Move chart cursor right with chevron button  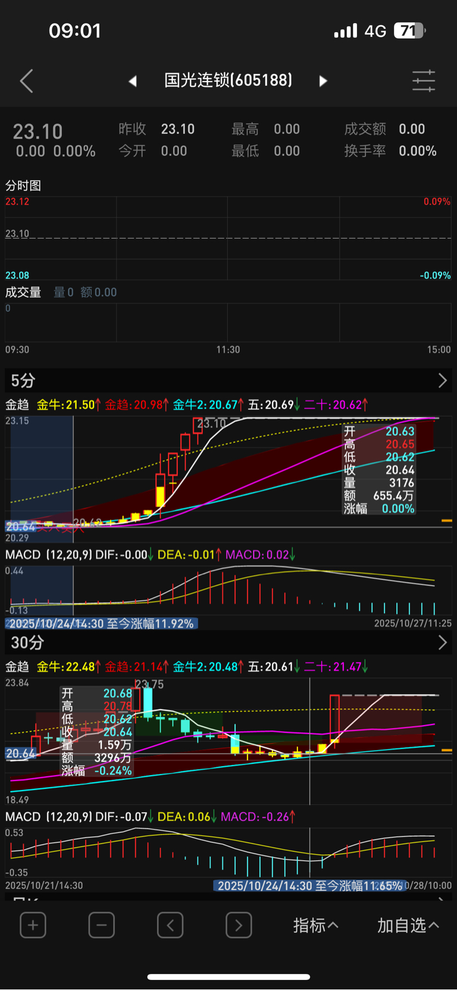coord(239,925)
